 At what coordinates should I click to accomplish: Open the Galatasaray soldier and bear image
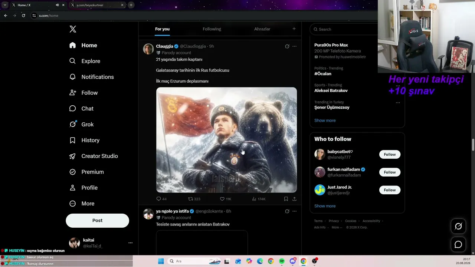click(x=226, y=140)
